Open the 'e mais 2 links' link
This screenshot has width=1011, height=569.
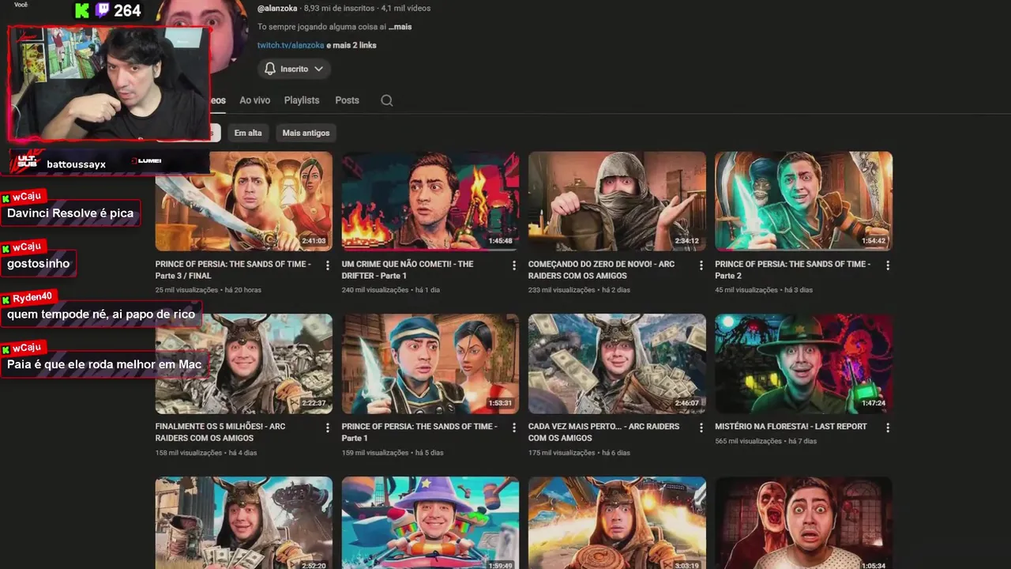tap(351, 45)
